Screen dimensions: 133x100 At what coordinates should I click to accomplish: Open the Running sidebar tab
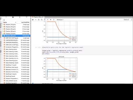click(x=1, y=25)
